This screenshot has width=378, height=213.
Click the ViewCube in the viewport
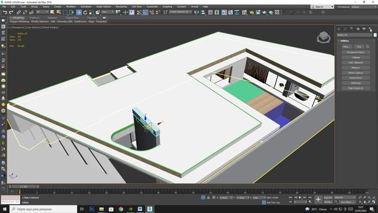324,37
